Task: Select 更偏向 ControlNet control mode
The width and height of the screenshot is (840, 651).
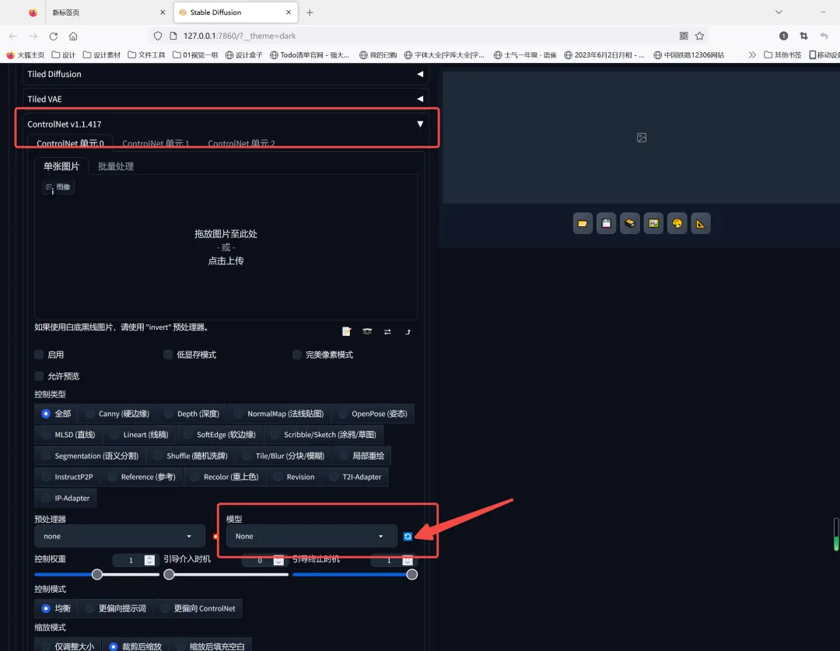Action: click(x=198, y=608)
